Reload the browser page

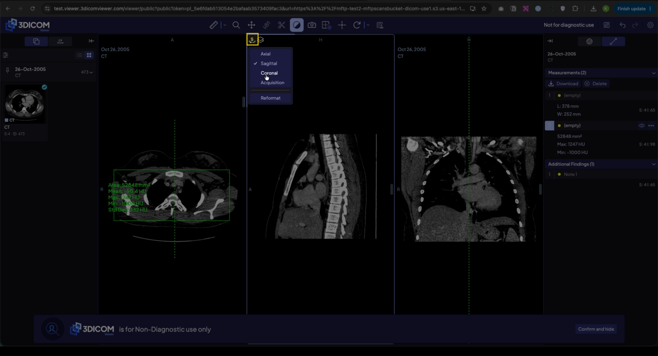tap(33, 9)
